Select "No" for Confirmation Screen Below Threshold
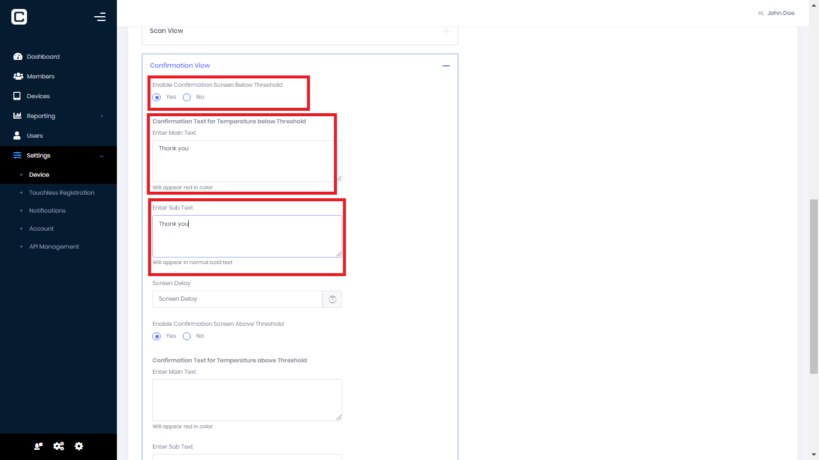The image size is (819, 460). [x=186, y=96]
